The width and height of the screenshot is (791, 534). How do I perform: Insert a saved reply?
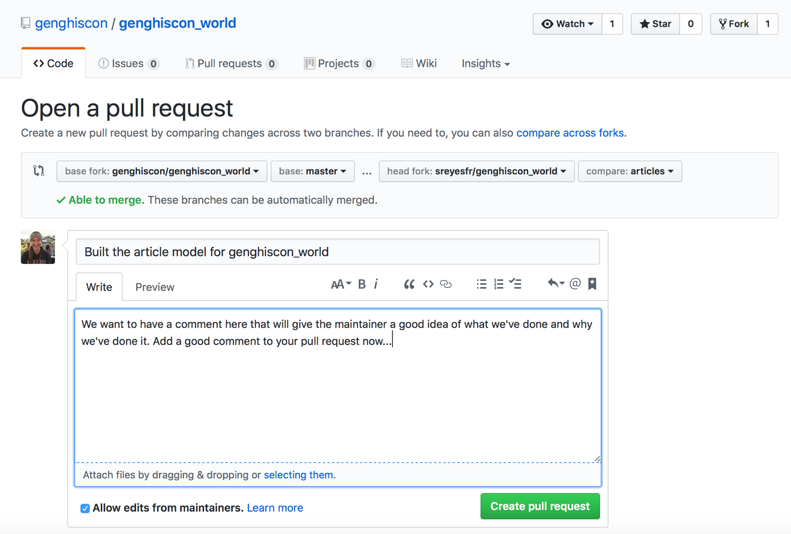click(556, 283)
